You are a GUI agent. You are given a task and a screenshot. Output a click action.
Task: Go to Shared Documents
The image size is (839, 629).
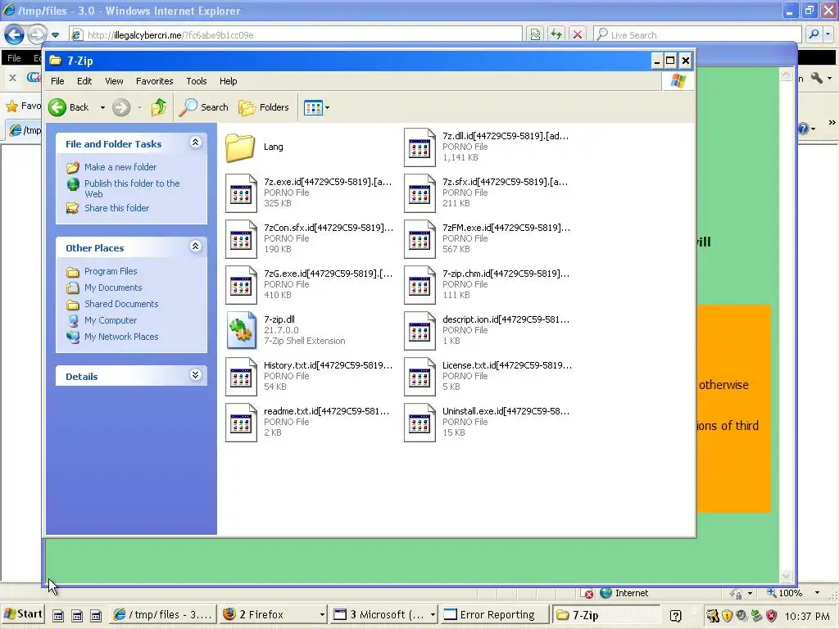(x=121, y=304)
